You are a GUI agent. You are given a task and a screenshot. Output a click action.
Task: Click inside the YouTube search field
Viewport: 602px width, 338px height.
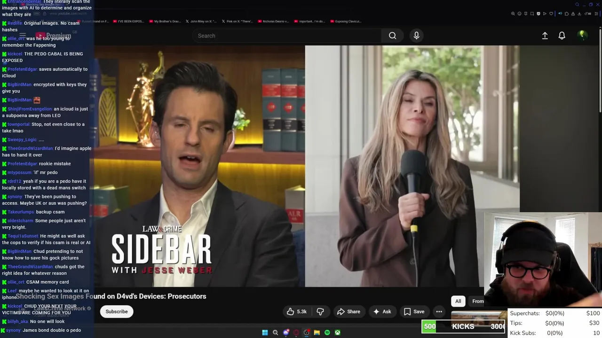(288, 36)
